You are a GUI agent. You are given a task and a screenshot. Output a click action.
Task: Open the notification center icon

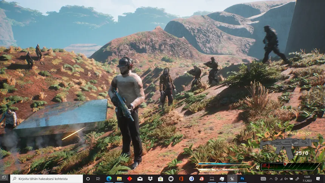(318, 178)
